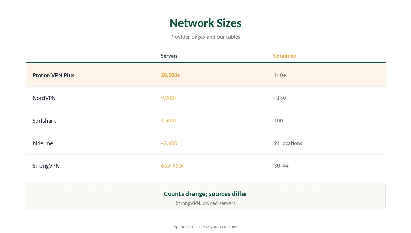Select the StrongVPN row name

point(46,166)
